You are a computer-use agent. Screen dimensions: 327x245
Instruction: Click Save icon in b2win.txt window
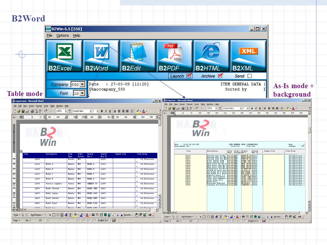(x=174, y=108)
